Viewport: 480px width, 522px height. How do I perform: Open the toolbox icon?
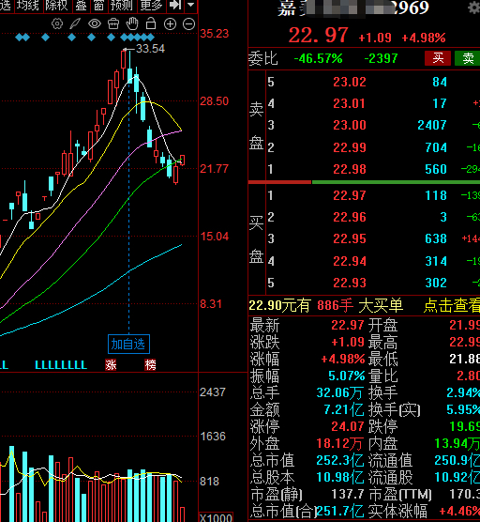(x=113, y=24)
